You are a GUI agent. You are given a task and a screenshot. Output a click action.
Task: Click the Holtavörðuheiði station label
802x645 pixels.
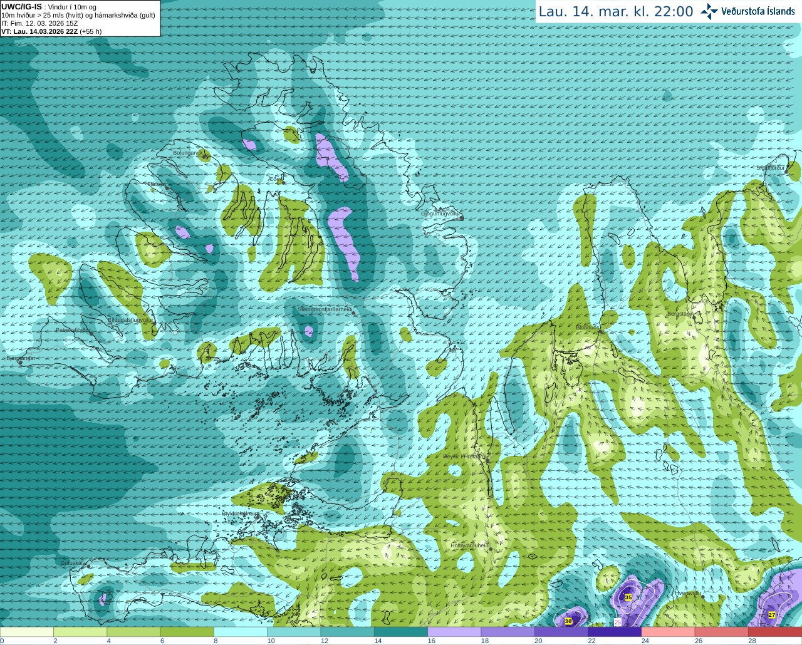[x=470, y=545]
